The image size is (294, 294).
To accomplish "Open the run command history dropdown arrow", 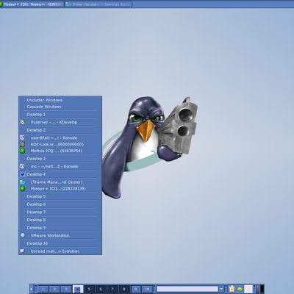I will coord(221,289).
